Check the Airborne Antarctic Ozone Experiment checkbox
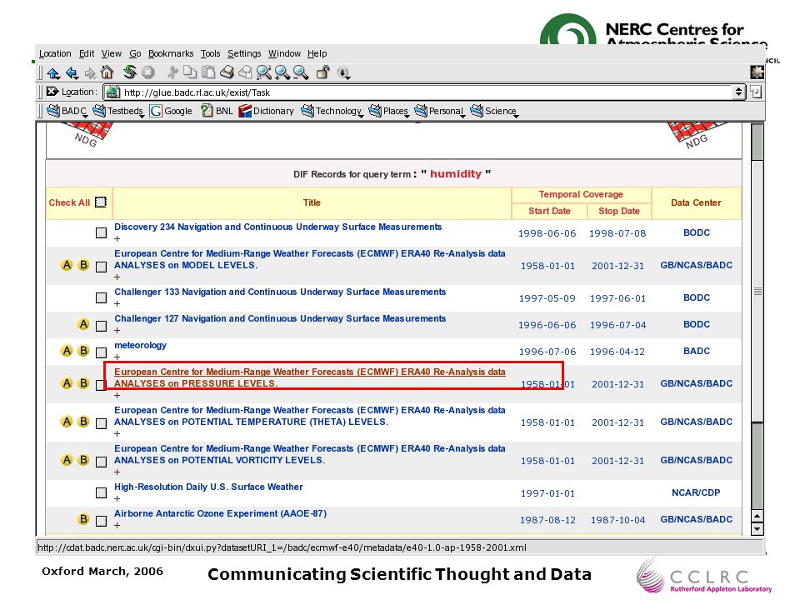 (x=101, y=521)
